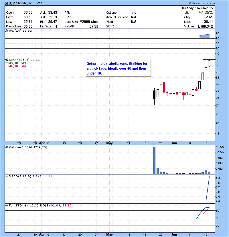Click the Bid price 35.47
Viewport: 229px width, 237px height.
53,22
